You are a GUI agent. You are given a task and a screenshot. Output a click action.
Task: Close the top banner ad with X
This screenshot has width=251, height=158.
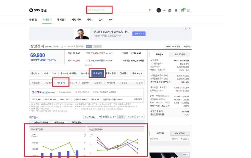coord(189,29)
